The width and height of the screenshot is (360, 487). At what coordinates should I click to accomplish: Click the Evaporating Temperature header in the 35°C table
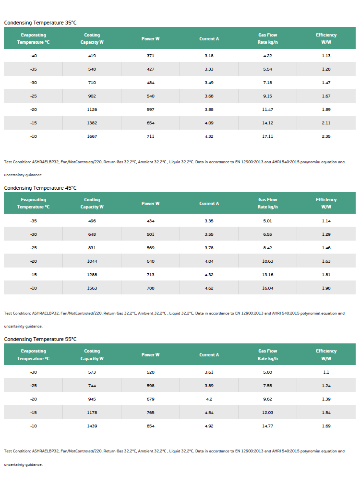point(33,38)
